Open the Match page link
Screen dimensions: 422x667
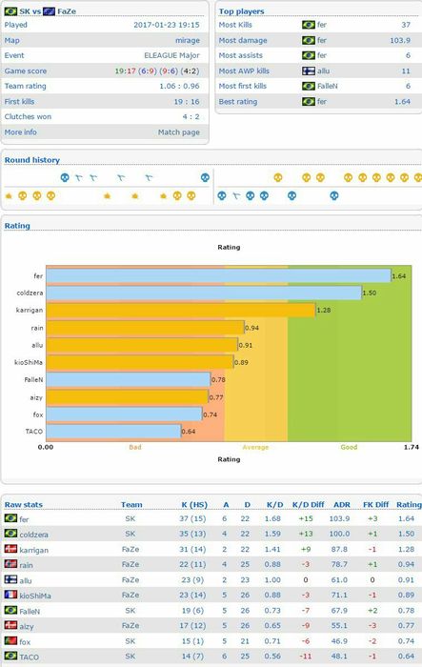pyautogui.click(x=179, y=132)
